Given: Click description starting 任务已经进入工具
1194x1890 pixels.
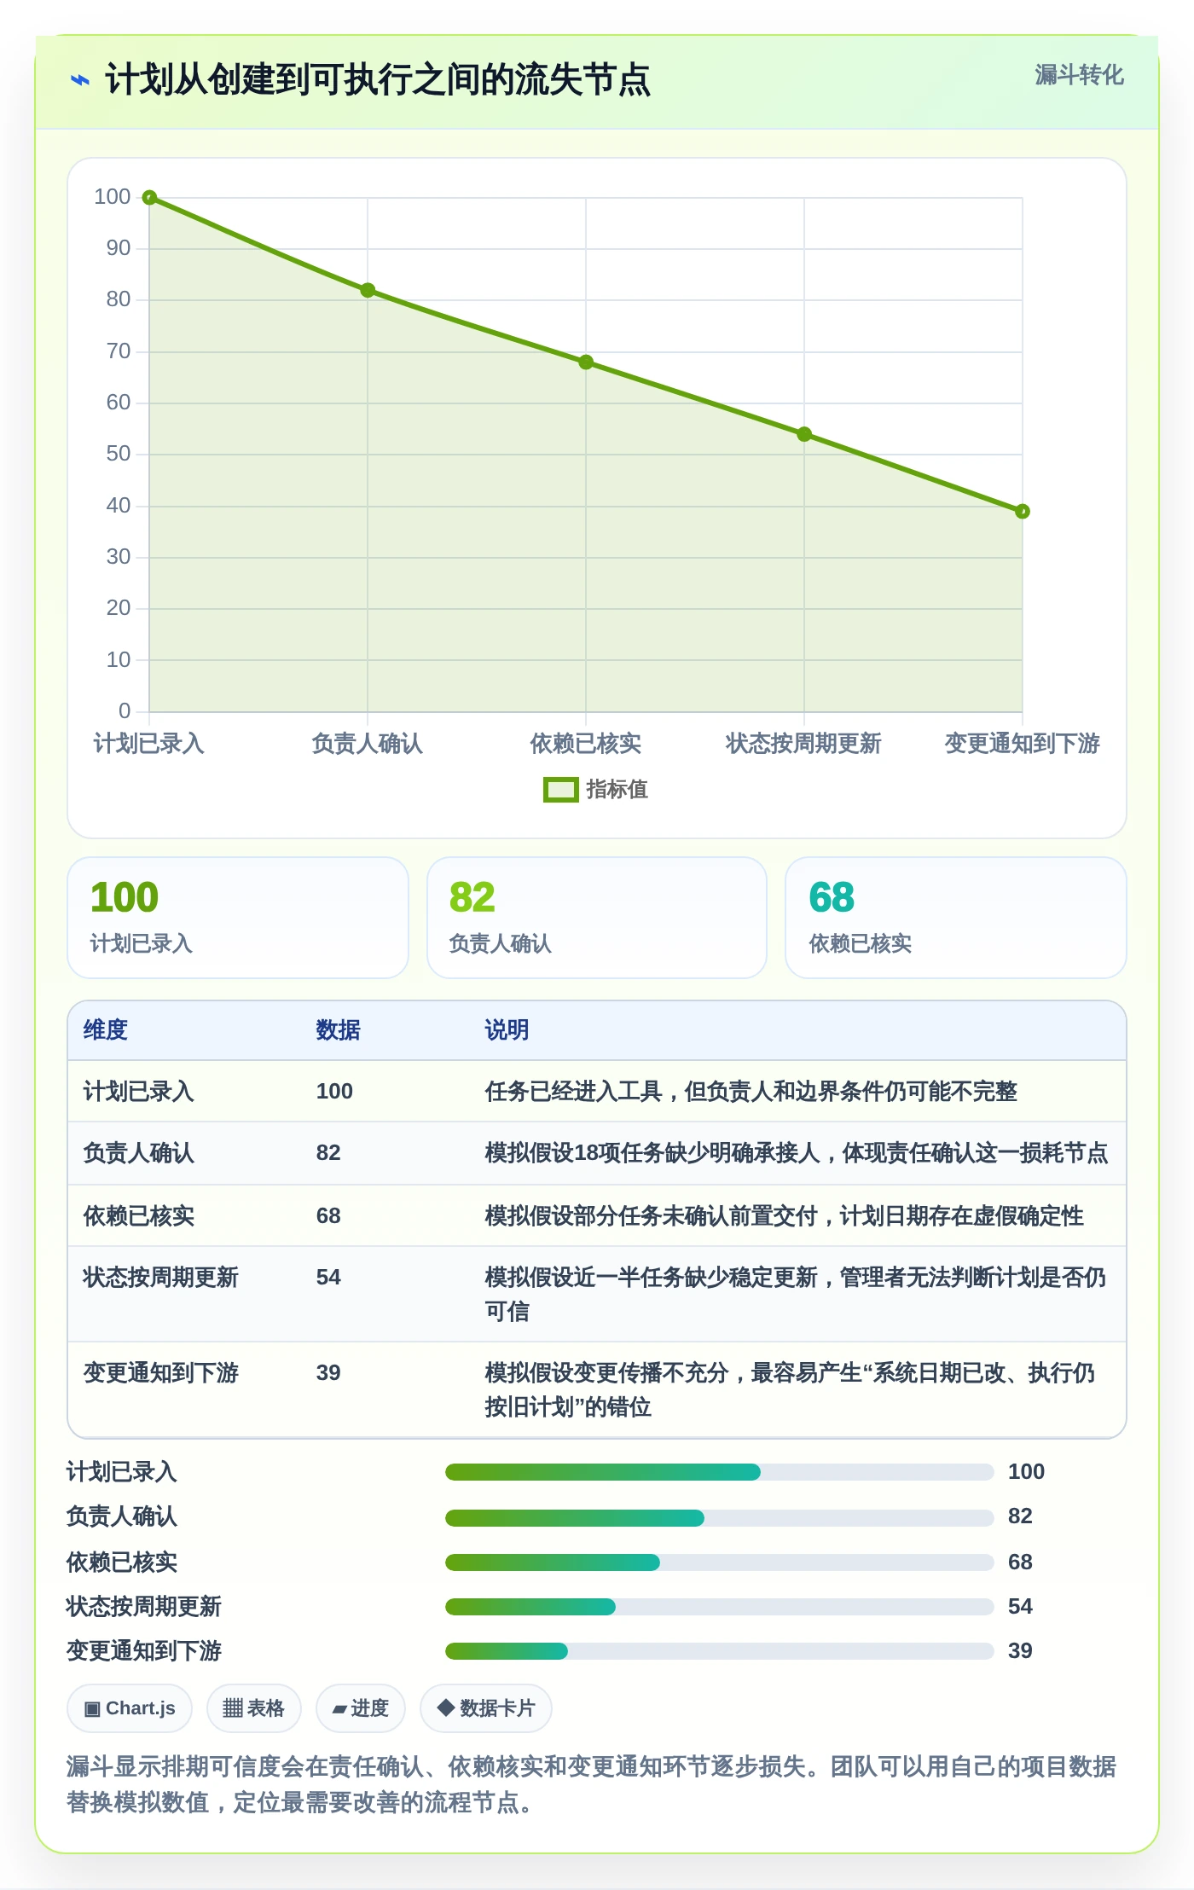Looking at the screenshot, I should (751, 1091).
